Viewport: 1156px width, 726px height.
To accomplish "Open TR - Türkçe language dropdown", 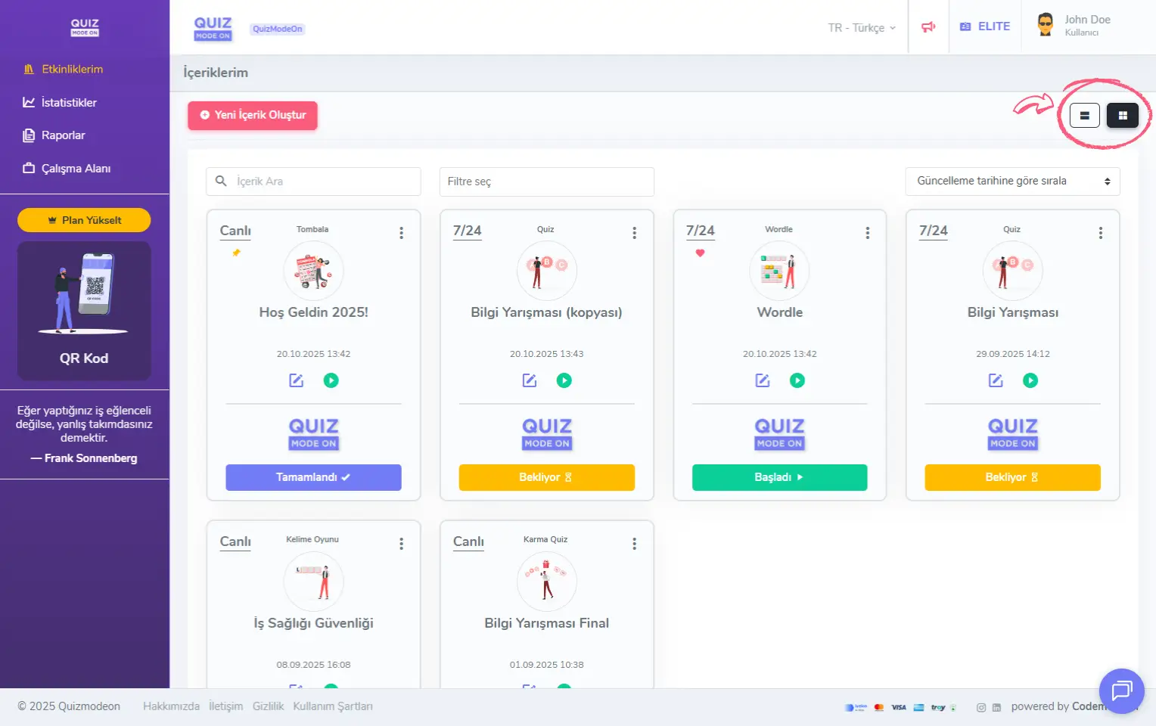I will (x=861, y=28).
